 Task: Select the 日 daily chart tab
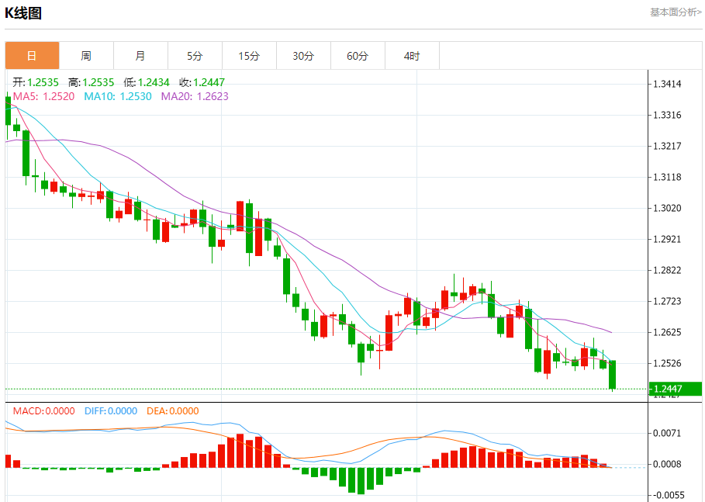pyautogui.click(x=32, y=56)
